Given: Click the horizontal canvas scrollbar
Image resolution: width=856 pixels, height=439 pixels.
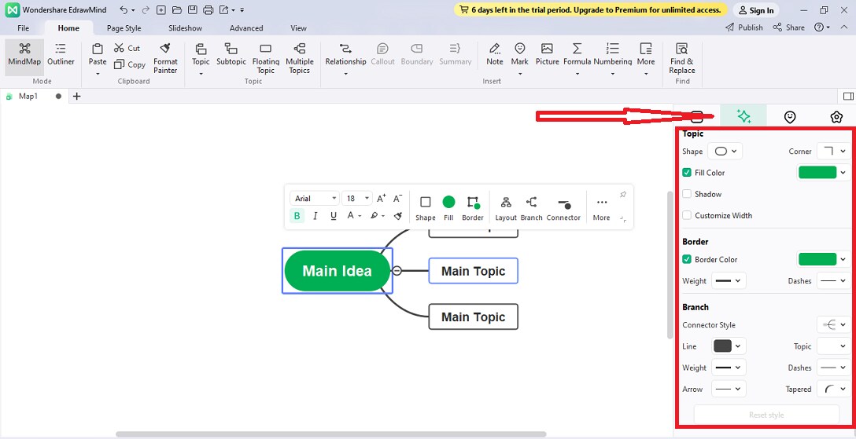Looking at the screenshot, I should tap(331, 434).
